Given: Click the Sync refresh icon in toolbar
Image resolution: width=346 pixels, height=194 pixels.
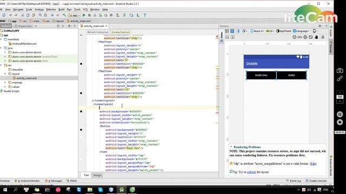Looking at the screenshot, I should pyautogui.click(x=4, y=15).
